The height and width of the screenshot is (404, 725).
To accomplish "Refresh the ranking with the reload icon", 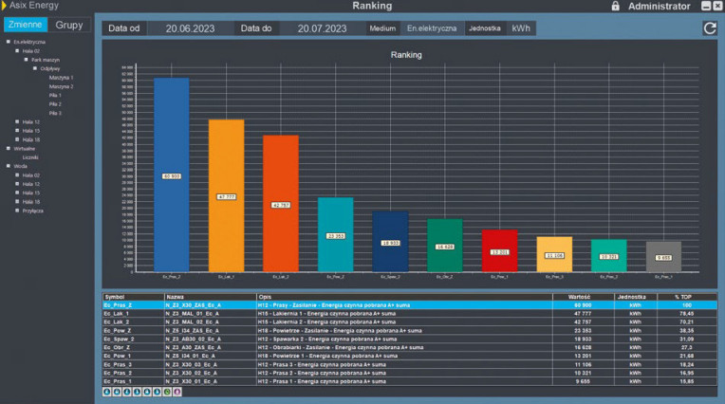I will (709, 28).
